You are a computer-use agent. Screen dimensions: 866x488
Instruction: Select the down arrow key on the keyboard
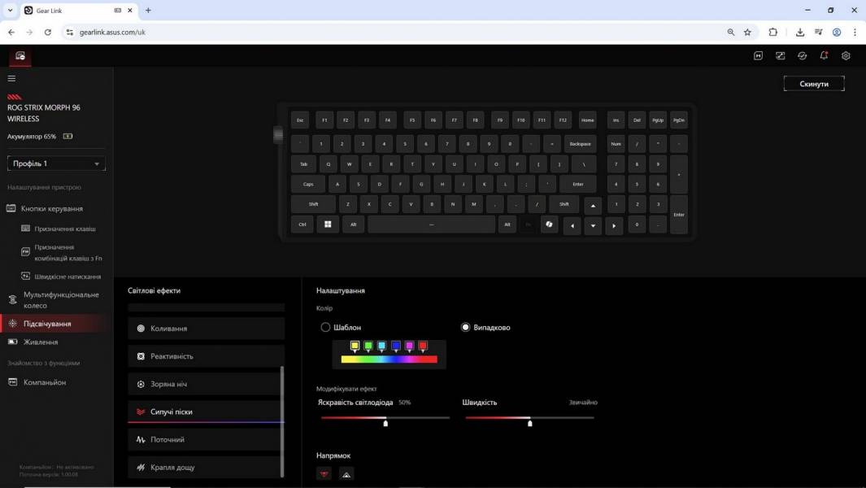pos(593,225)
